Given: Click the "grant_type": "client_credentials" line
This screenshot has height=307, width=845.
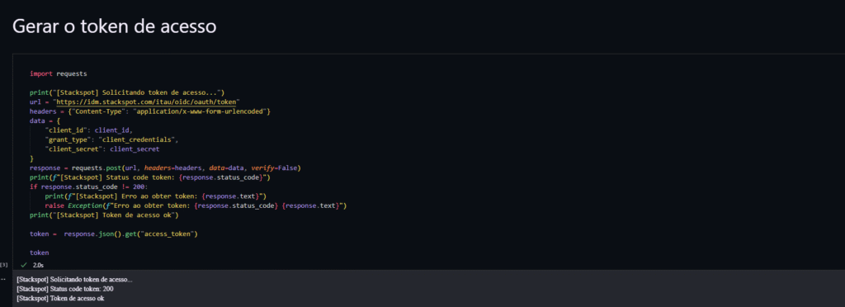Looking at the screenshot, I should click(x=111, y=139).
